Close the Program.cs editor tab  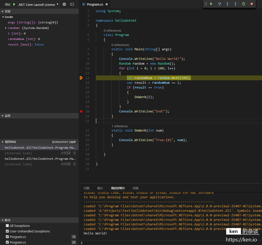107,4
